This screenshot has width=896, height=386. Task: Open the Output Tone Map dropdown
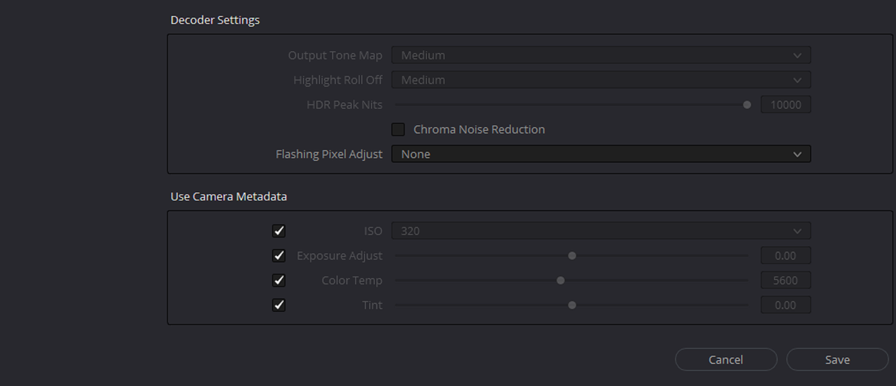(601, 55)
